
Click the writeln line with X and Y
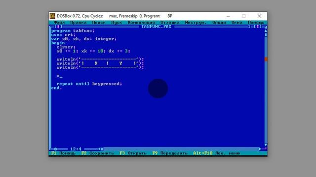[100, 63]
